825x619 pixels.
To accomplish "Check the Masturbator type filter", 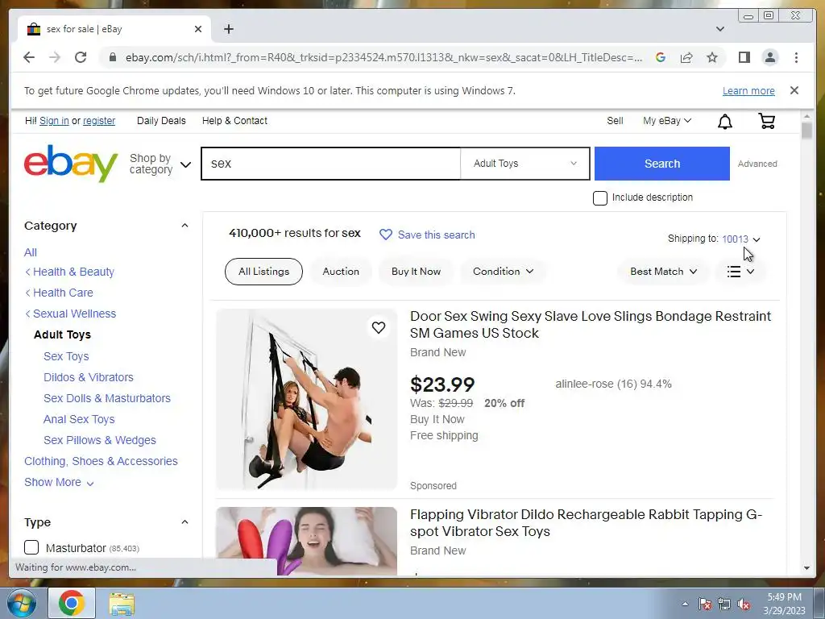I will click(x=31, y=547).
